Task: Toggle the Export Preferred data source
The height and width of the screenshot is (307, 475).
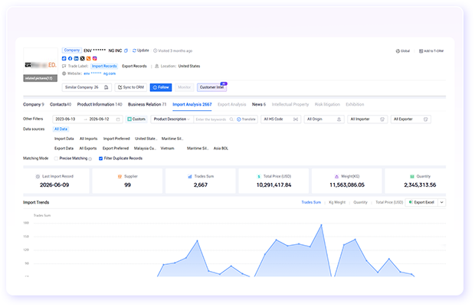Action: click(x=116, y=149)
